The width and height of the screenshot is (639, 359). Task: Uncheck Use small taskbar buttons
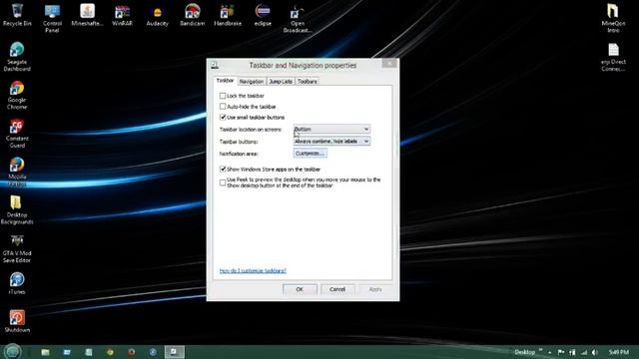pos(223,118)
